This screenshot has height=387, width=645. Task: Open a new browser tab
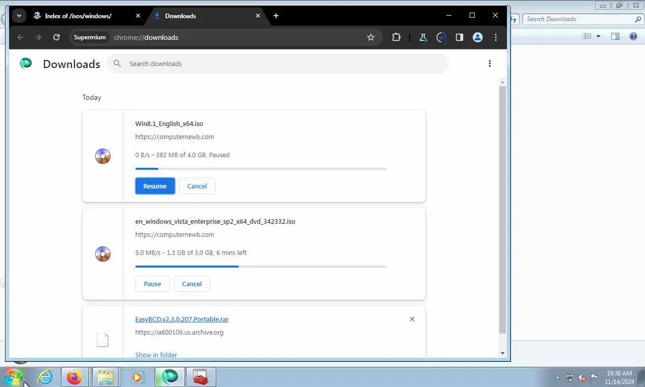point(276,16)
